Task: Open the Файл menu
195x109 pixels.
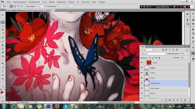Action: pos(9,2)
